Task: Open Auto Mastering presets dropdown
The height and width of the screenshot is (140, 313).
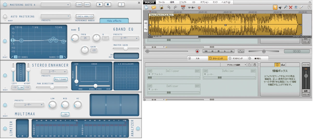Action: [56, 16]
